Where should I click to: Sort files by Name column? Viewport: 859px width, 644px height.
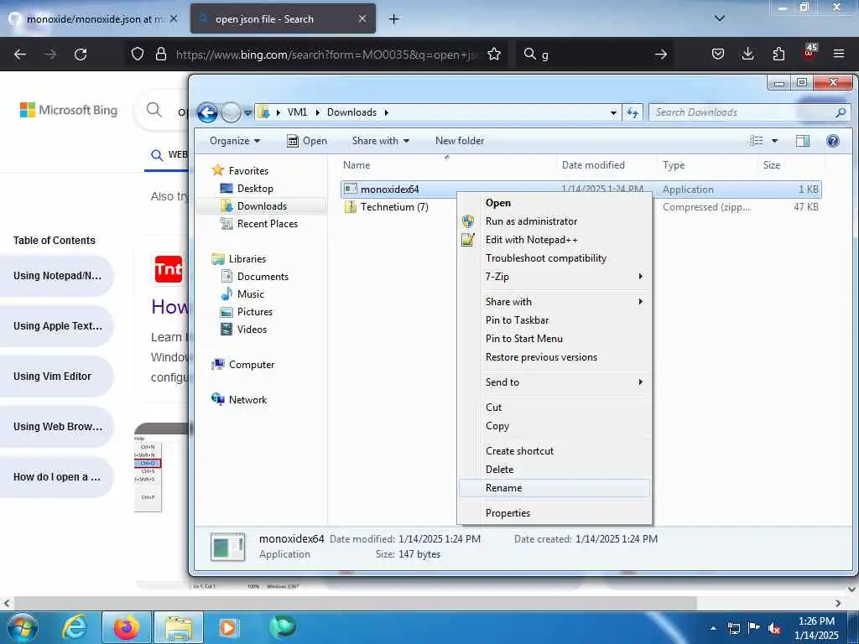[x=357, y=165]
